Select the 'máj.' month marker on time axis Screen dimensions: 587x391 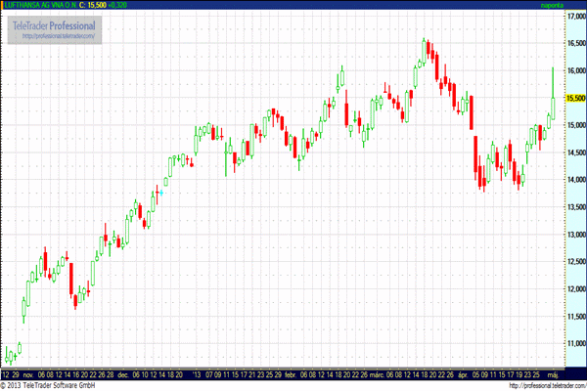click(x=549, y=373)
